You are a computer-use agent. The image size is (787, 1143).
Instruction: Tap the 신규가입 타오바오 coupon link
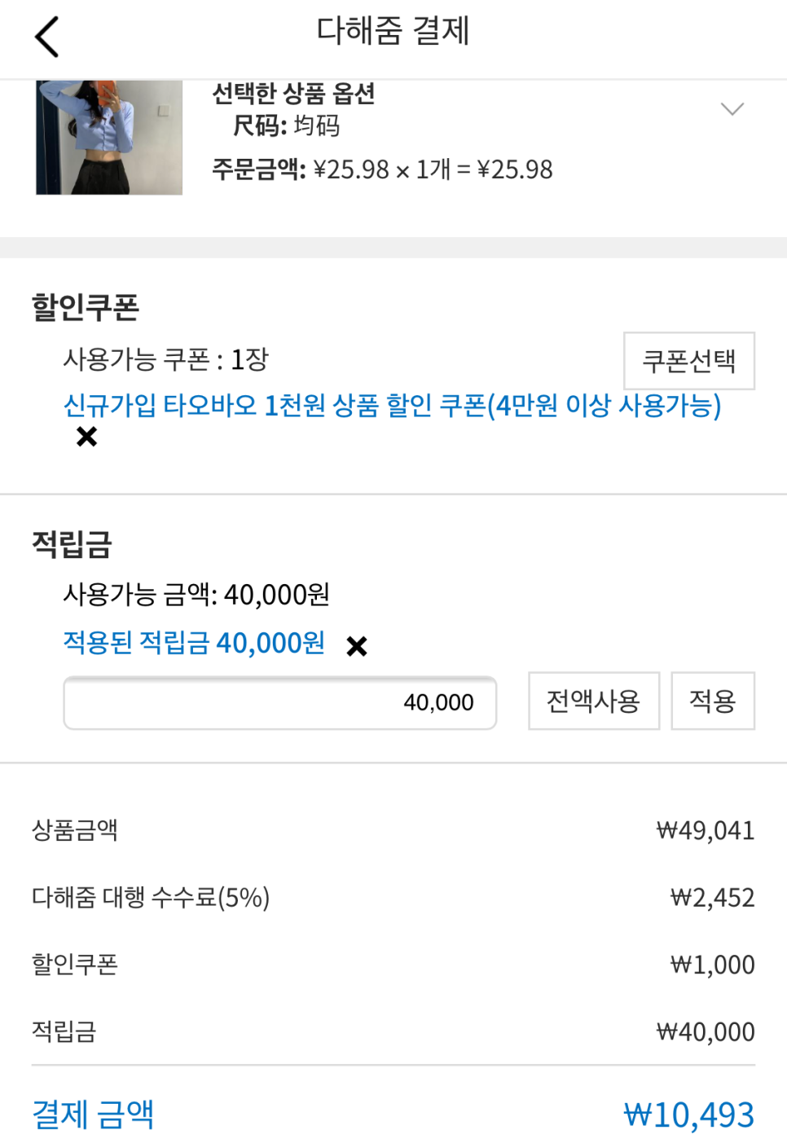pos(392,405)
